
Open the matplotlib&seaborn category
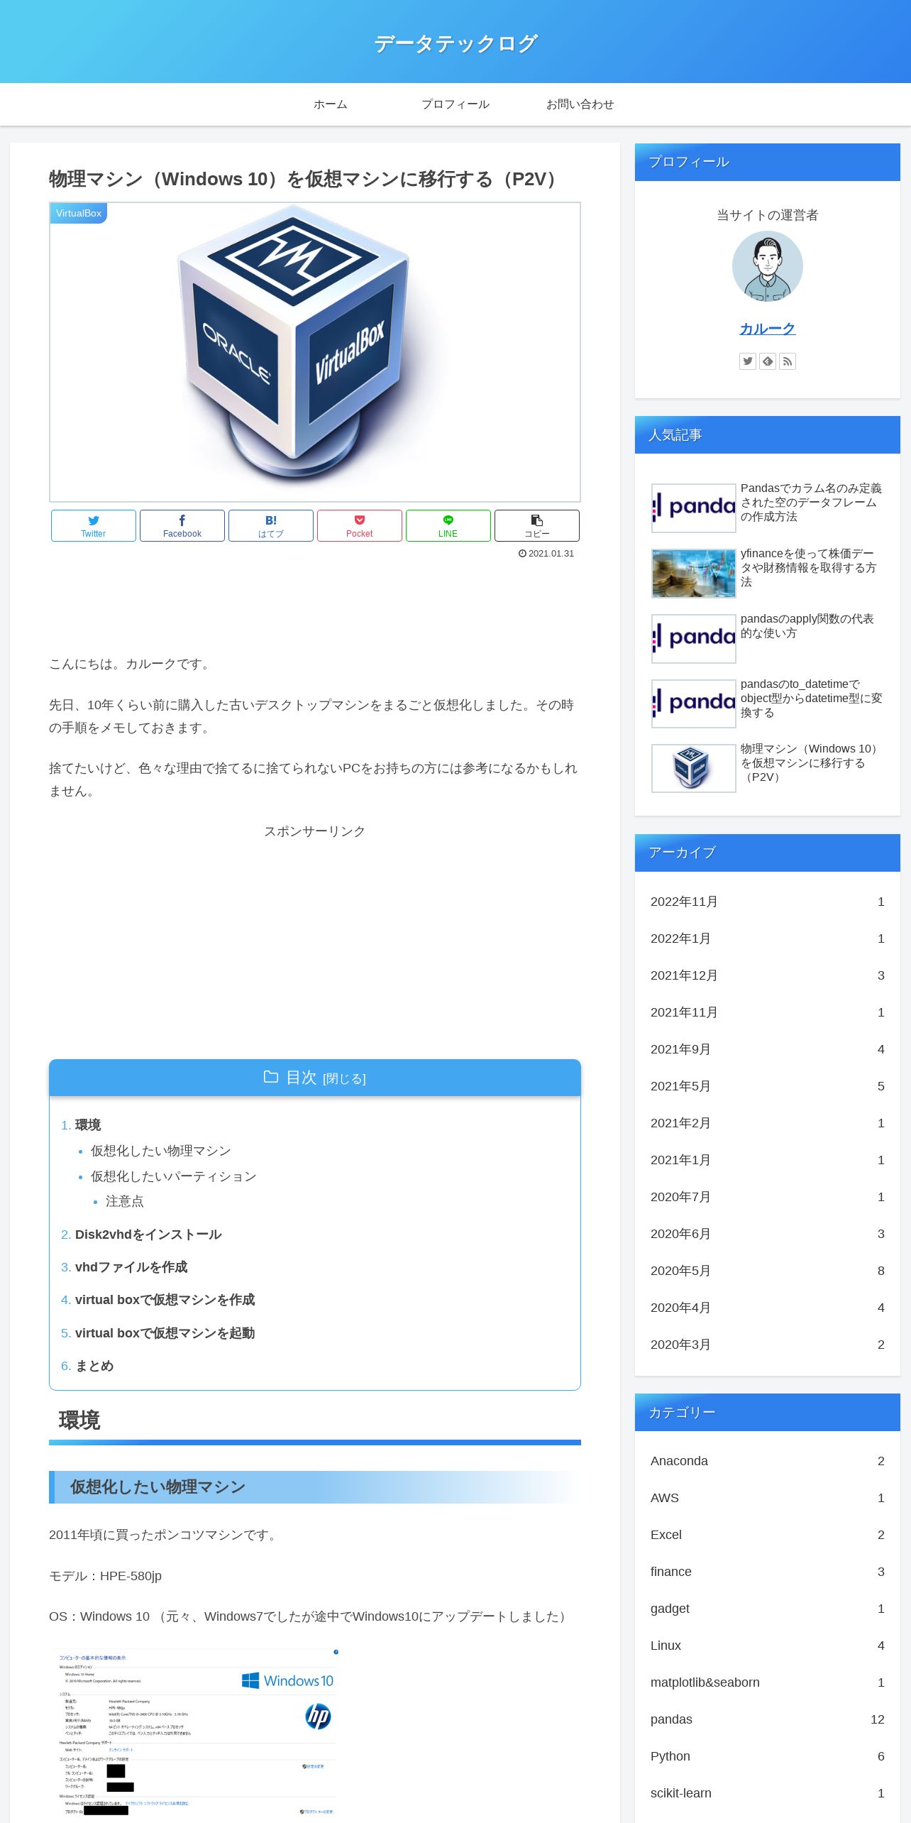pos(768,1682)
